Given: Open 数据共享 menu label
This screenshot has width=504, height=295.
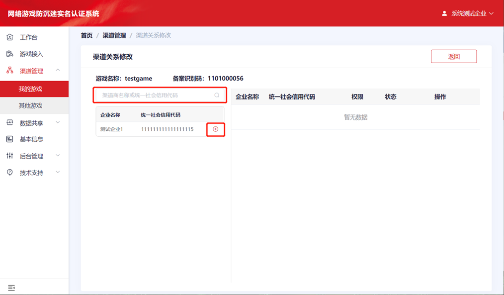Looking at the screenshot, I should coord(31,123).
